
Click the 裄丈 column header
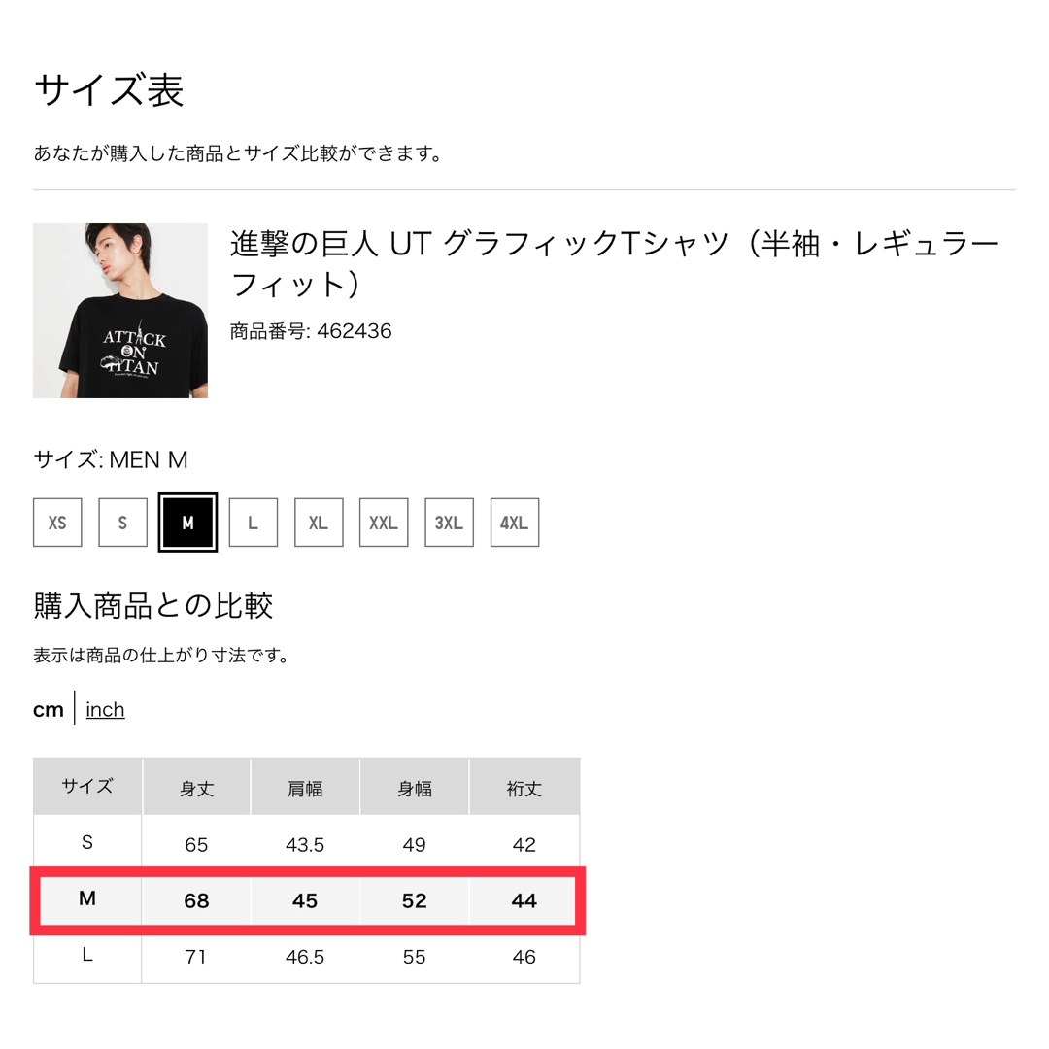[x=524, y=788]
